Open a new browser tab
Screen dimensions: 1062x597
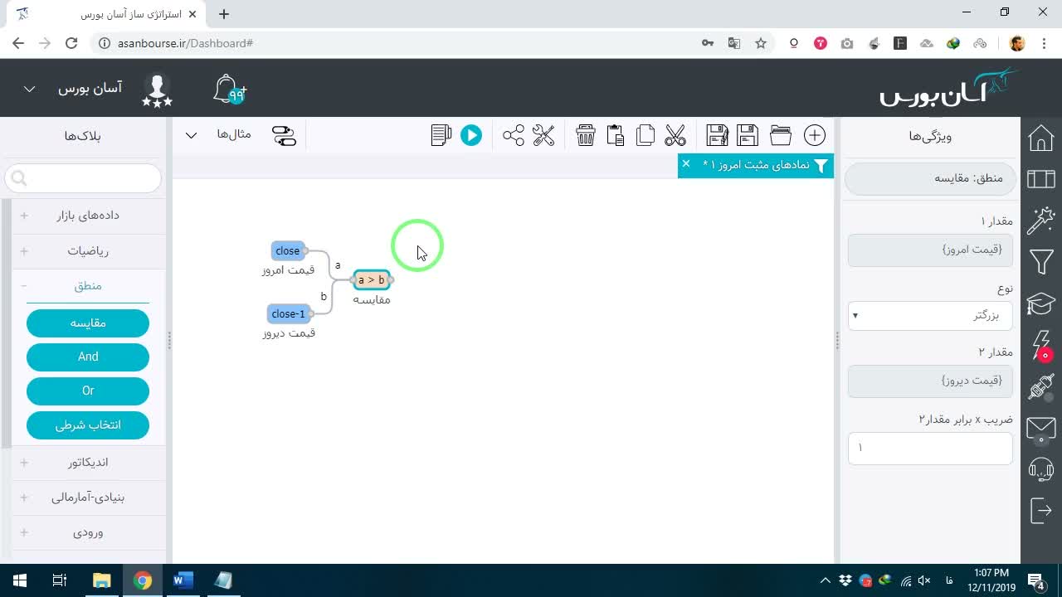click(224, 13)
